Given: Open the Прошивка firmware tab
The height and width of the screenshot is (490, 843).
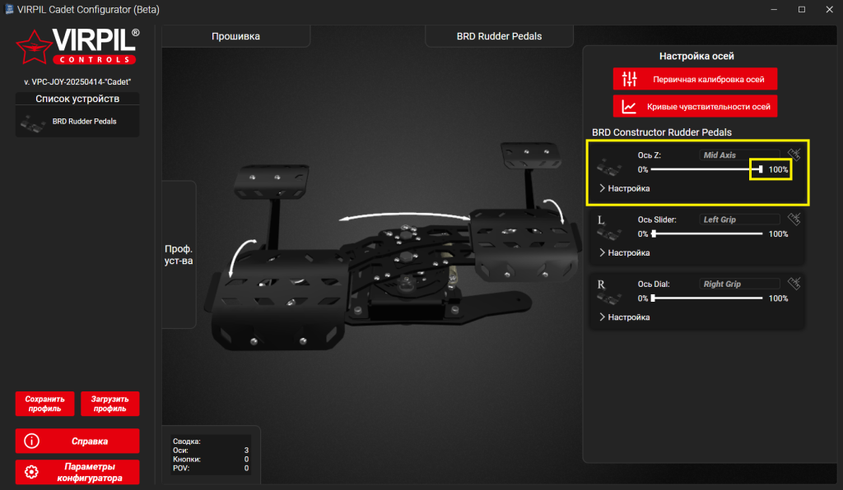Looking at the screenshot, I should point(235,36).
